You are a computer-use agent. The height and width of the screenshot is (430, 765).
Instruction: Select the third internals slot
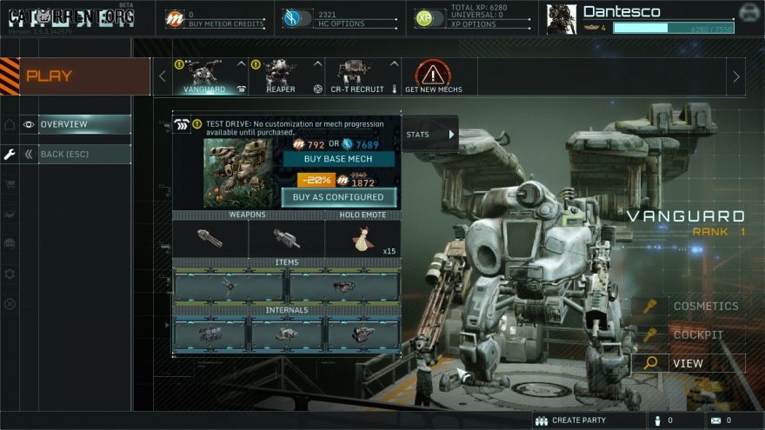pos(363,334)
